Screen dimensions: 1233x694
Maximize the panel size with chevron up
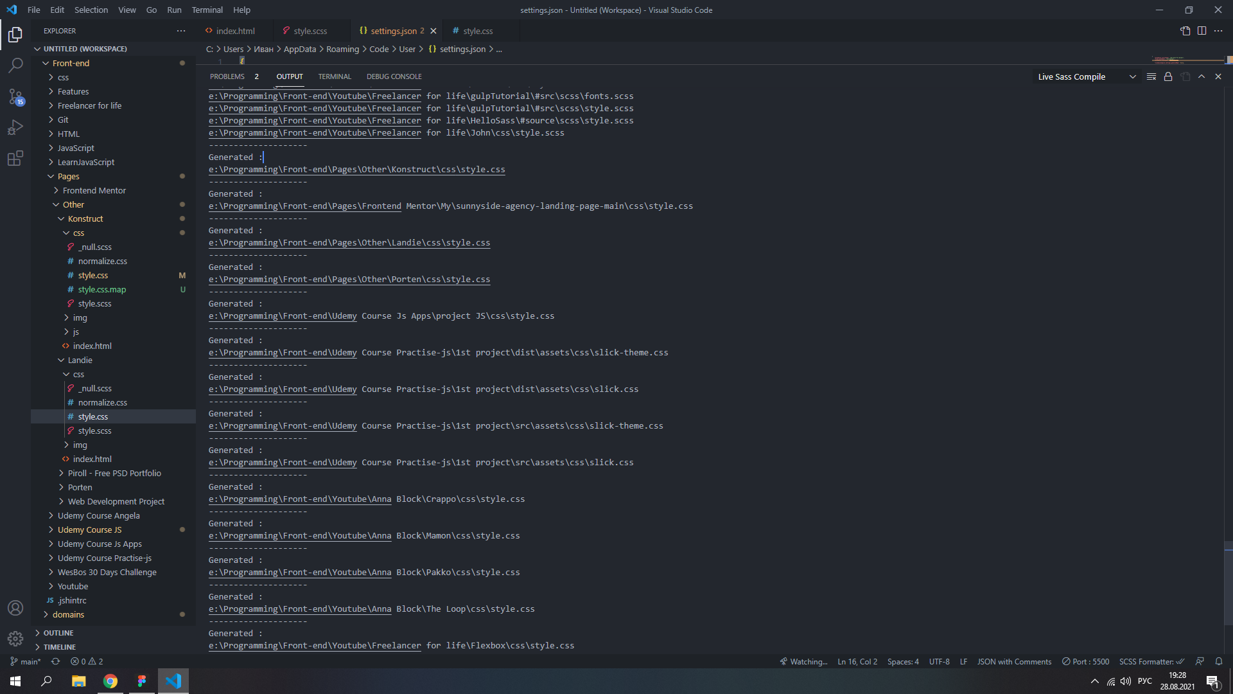(x=1202, y=76)
